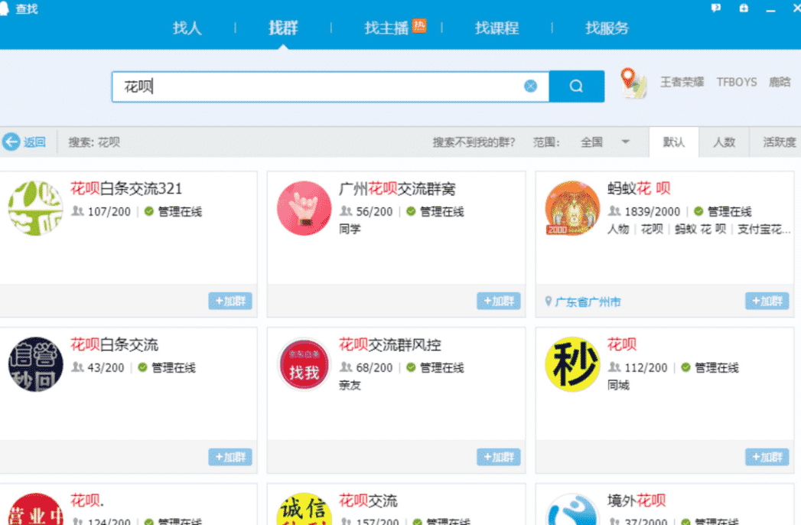Image resolution: width=801 pixels, height=525 pixels.
Task: Open the map location pin icon
Action: coord(633,83)
